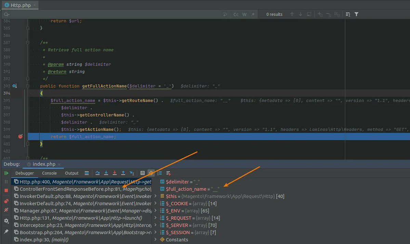
Task: Select the Step Into debugger icon
Action: (x=106, y=173)
